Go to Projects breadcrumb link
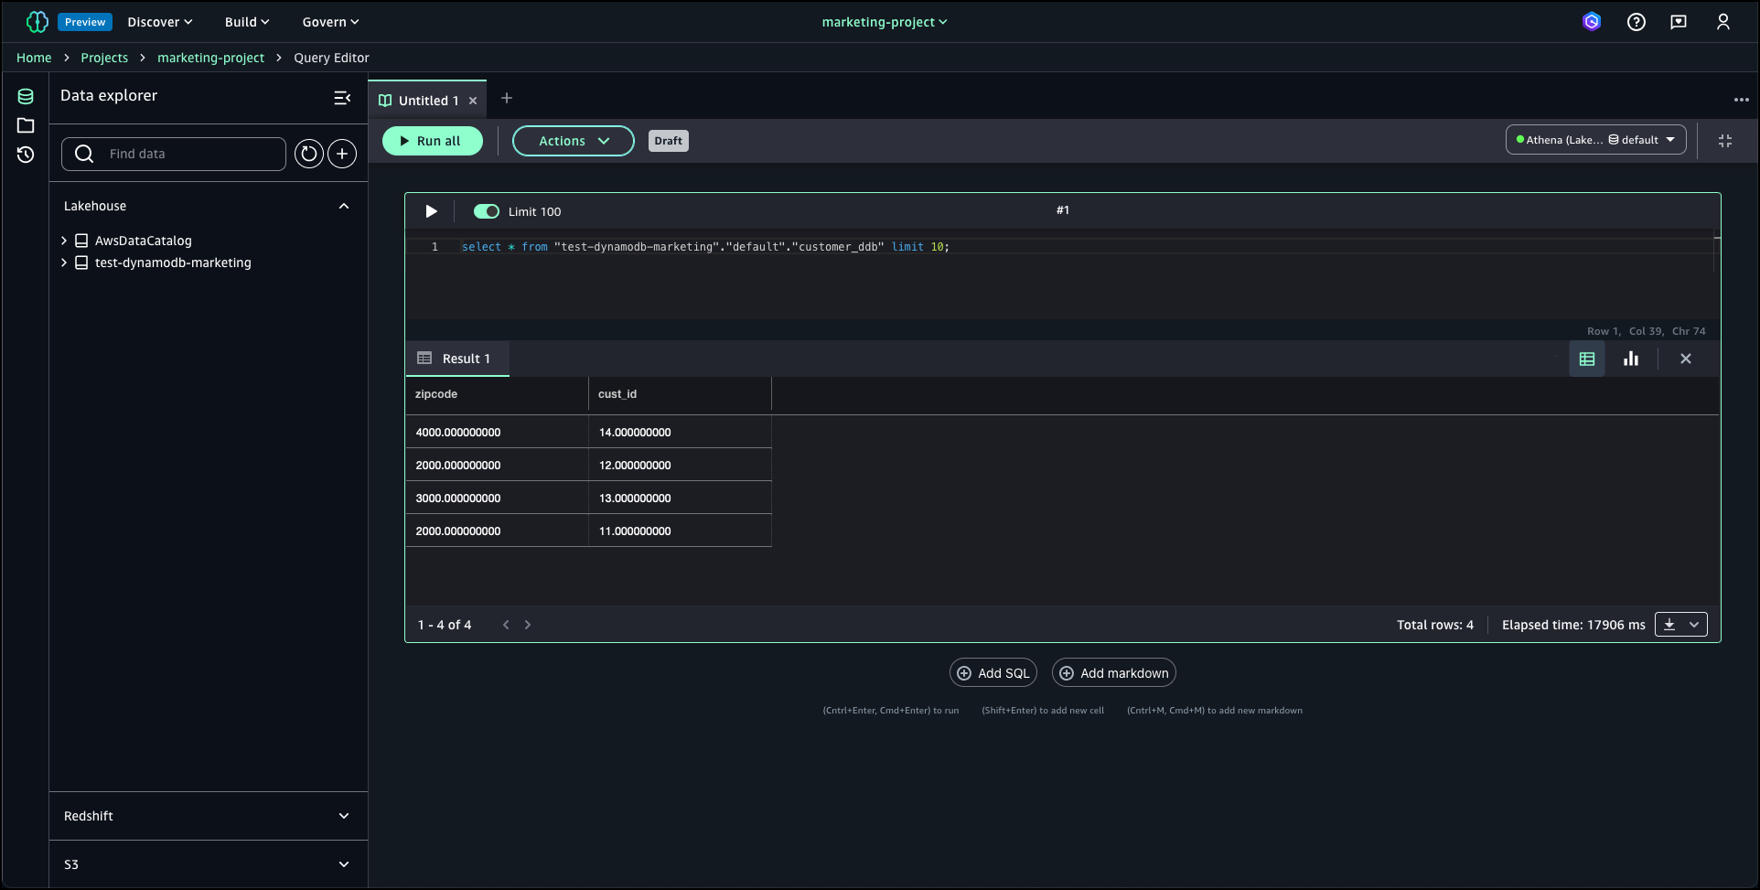Viewport: 1760px width, 890px height. click(x=104, y=58)
